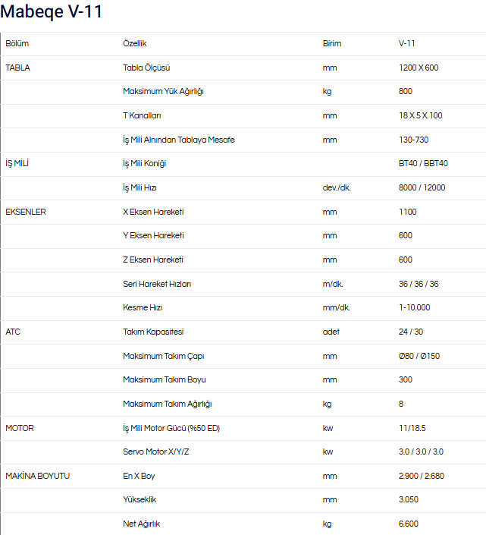Select the İŞ MİLİ section label
Image resolution: width=486 pixels, height=535 pixels.
17,163
